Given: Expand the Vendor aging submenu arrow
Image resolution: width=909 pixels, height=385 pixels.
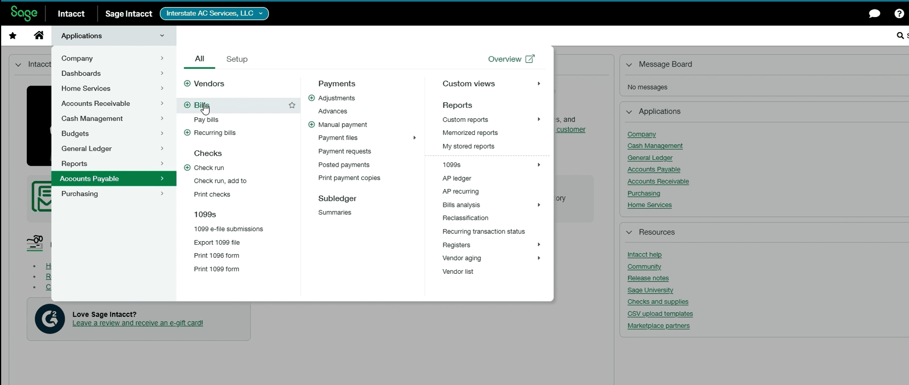Looking at the screenshot, I should pos(539,258).
